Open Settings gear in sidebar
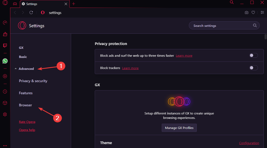Image resolution: width=267 pixels, height=148 pixels. (5, 114)
